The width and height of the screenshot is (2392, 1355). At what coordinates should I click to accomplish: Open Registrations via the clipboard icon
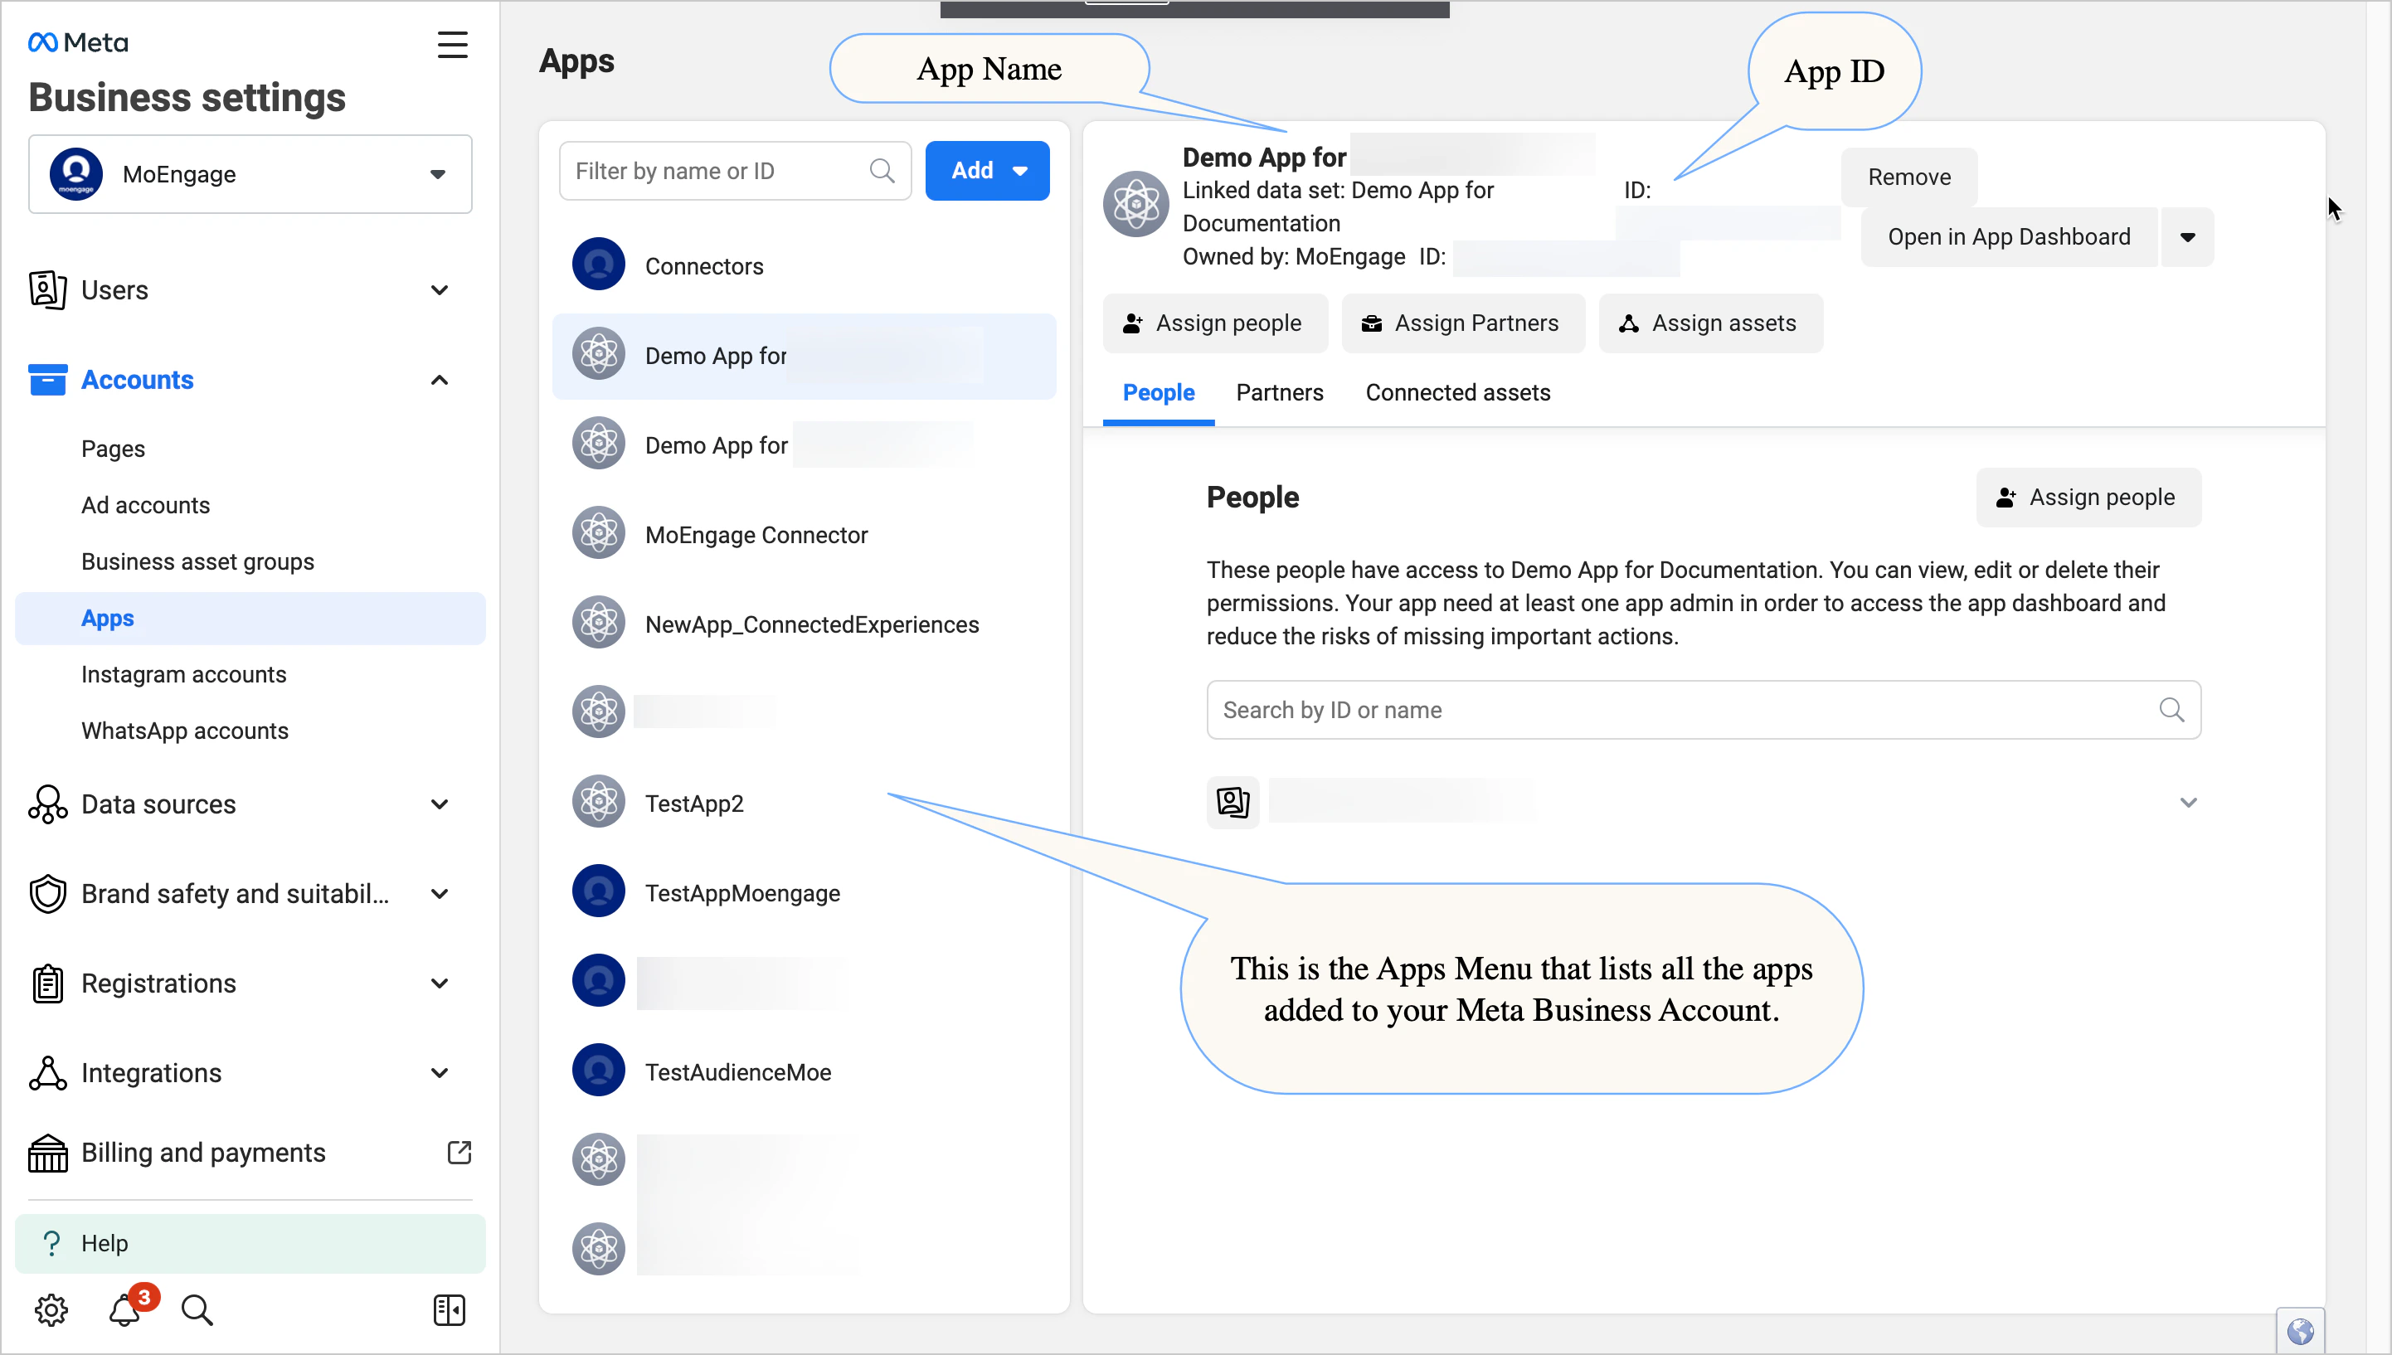(x=47, y=983)
